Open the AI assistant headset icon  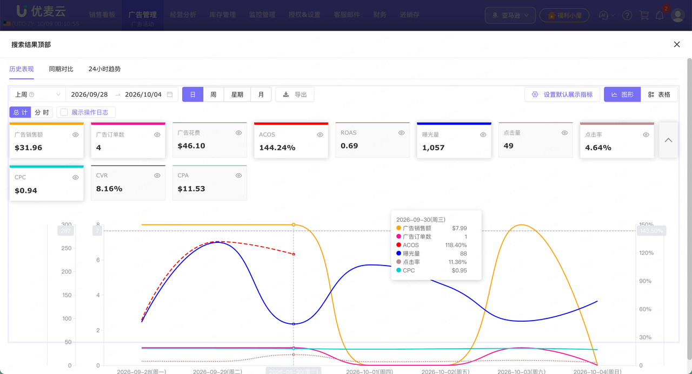604,16
